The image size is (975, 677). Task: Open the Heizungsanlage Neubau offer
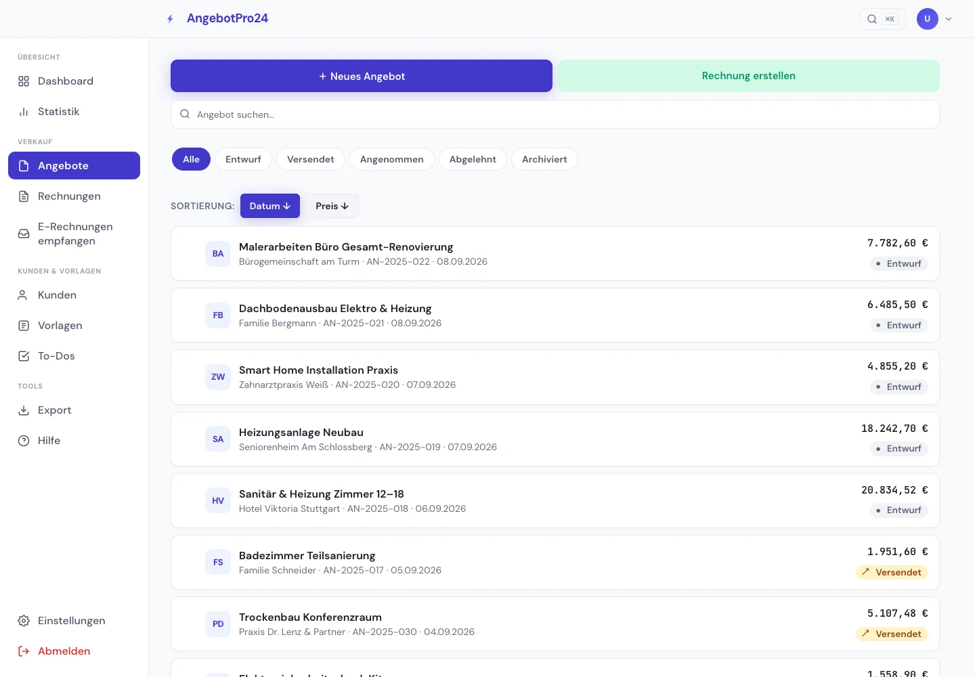[x=555, y=439]
